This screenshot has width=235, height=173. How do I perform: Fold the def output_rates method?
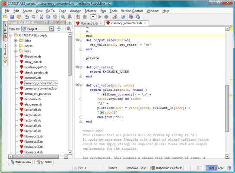click(81, 40)
